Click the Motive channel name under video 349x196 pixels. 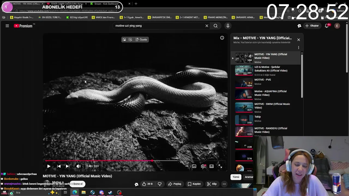click(x=57, y=182)
